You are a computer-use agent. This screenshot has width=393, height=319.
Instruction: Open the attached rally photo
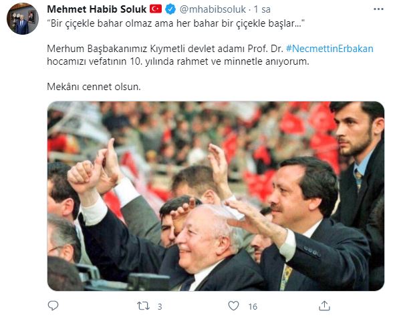[215, 196]
